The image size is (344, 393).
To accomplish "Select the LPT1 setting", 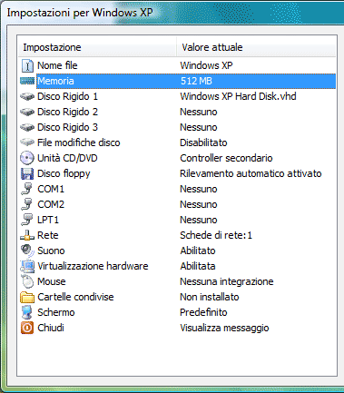I will (x=48, y=220).
